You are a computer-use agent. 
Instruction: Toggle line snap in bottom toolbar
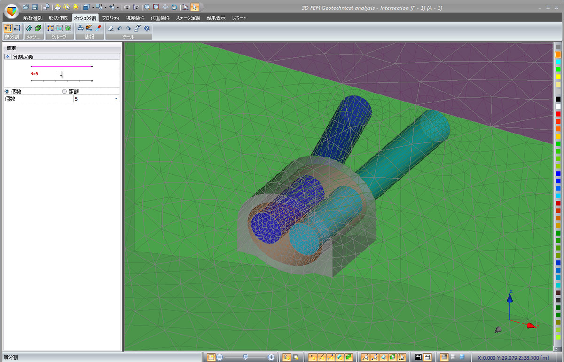(321, 357)
